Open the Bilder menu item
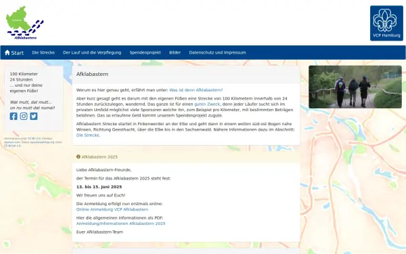Viewport: 406px width, 254px height. (x=175, y=53)
